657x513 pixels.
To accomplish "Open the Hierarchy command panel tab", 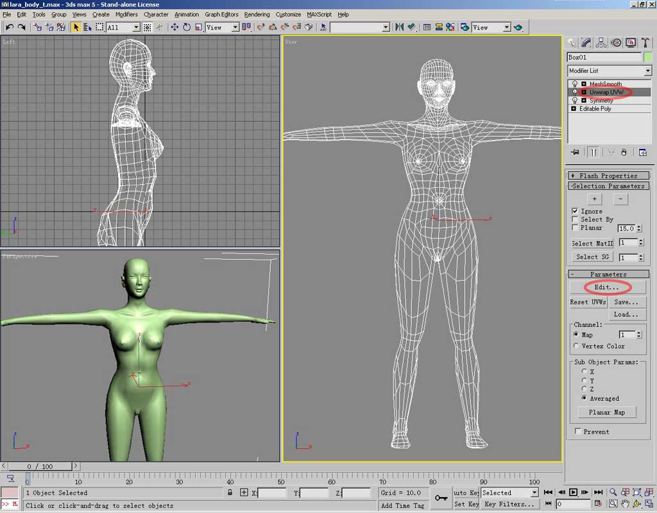I will click(601, 43).
